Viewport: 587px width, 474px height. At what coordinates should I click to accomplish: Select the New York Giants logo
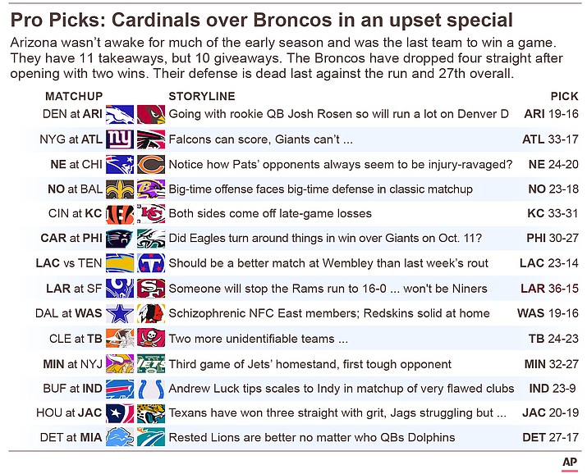point(120,139)
